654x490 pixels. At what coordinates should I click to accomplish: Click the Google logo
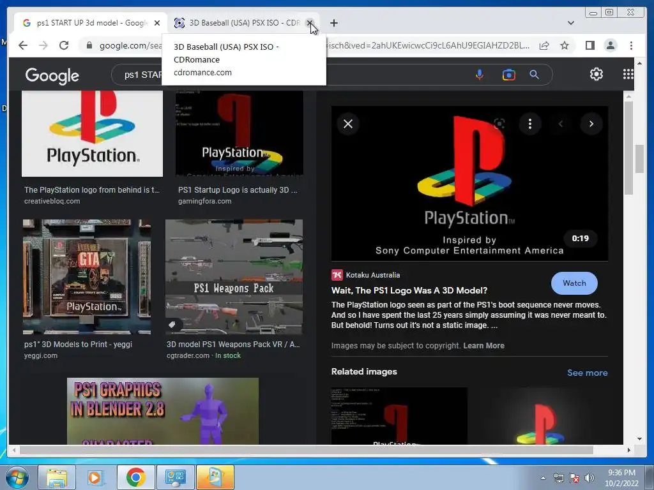(x=52, y=75)
